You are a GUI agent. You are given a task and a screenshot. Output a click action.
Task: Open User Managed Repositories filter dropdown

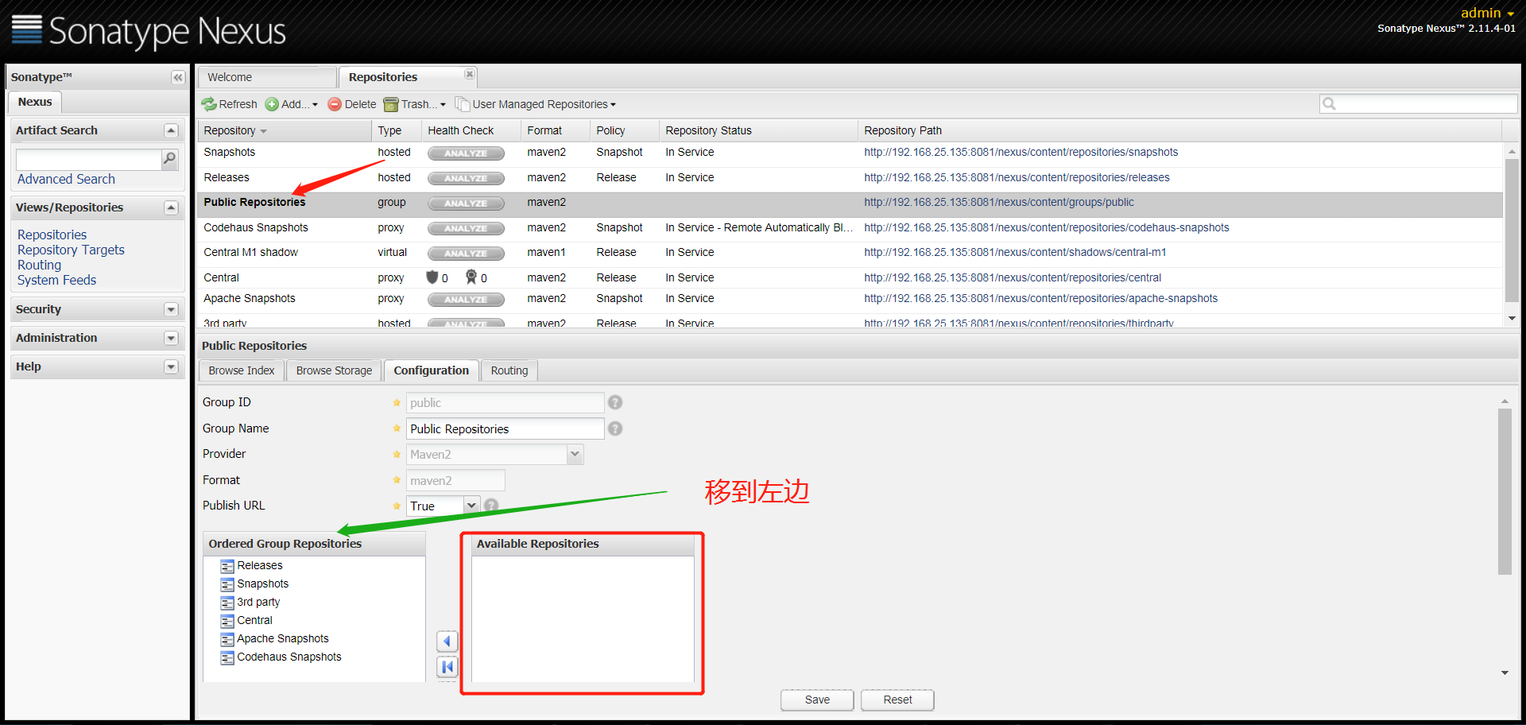tap(536, 104)
